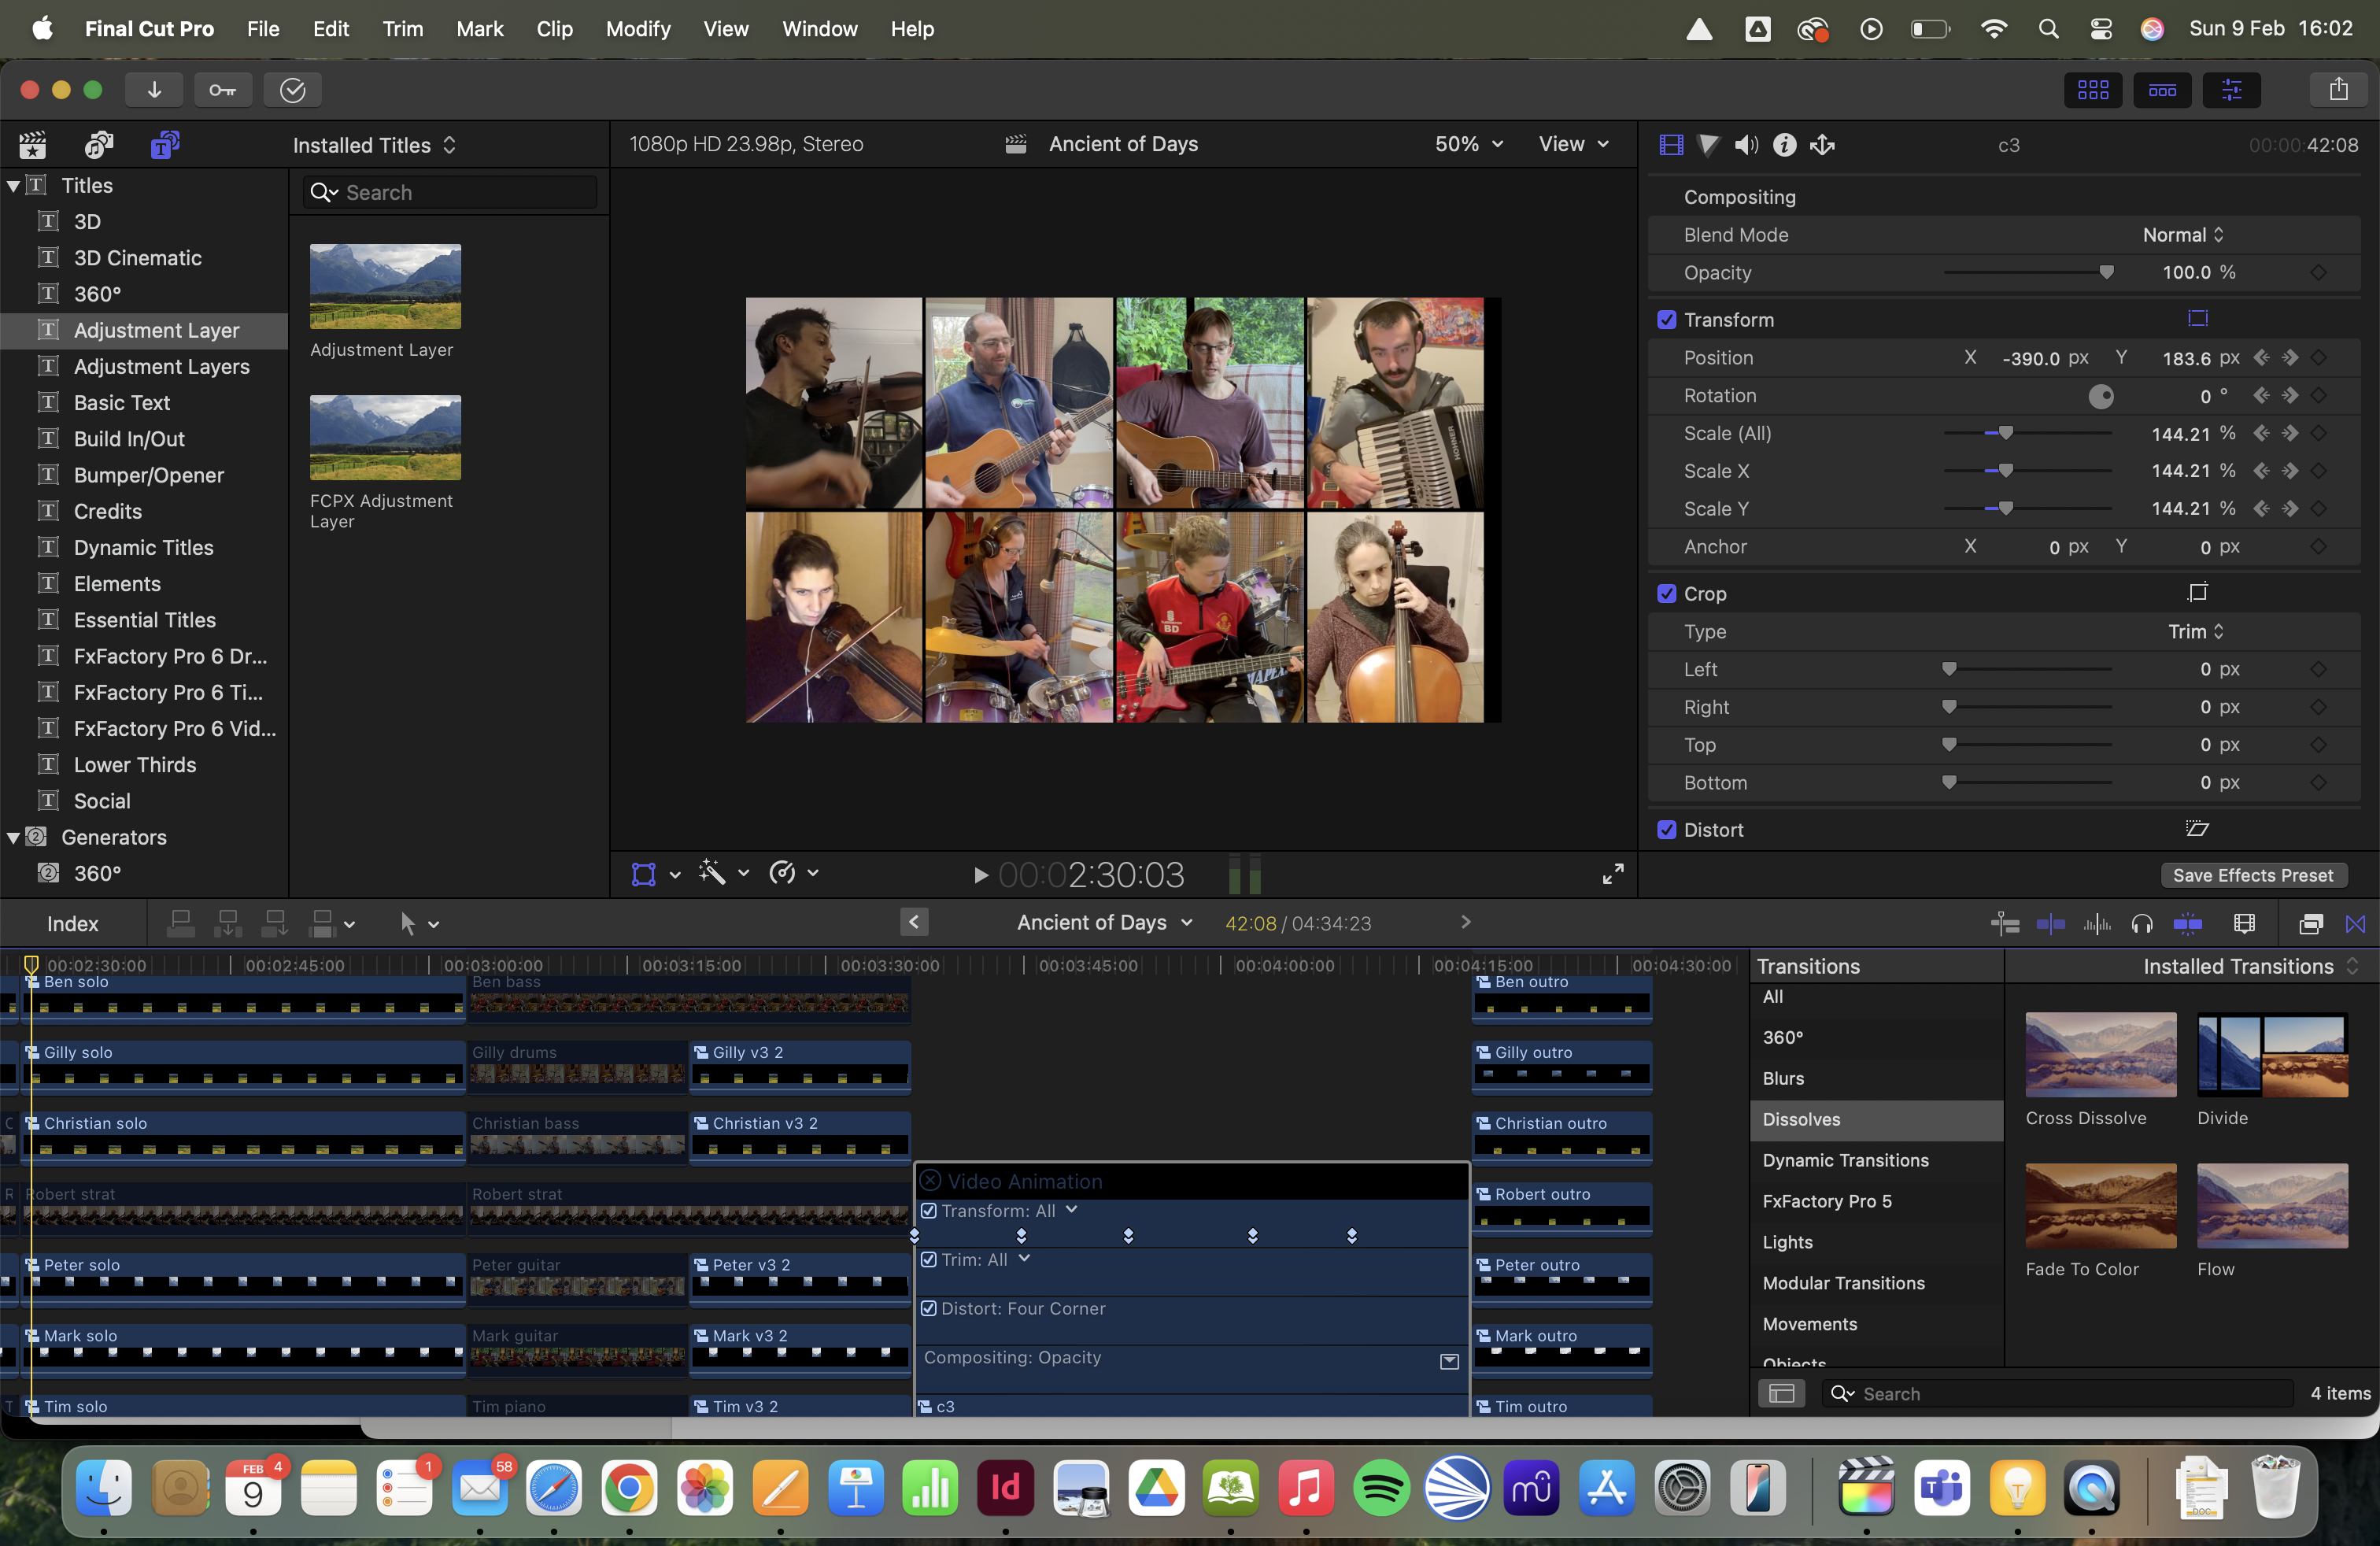This screenshot has height=1546, width=2380.
Task: Open the Clip menu
Action: click(x=554, y=29)
